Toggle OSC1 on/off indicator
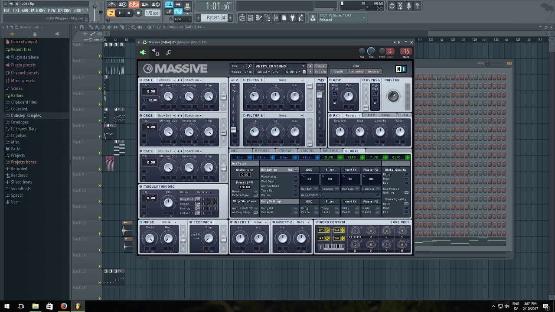The image size is (555, 312). pyautogui.click(x=141, y=80)
